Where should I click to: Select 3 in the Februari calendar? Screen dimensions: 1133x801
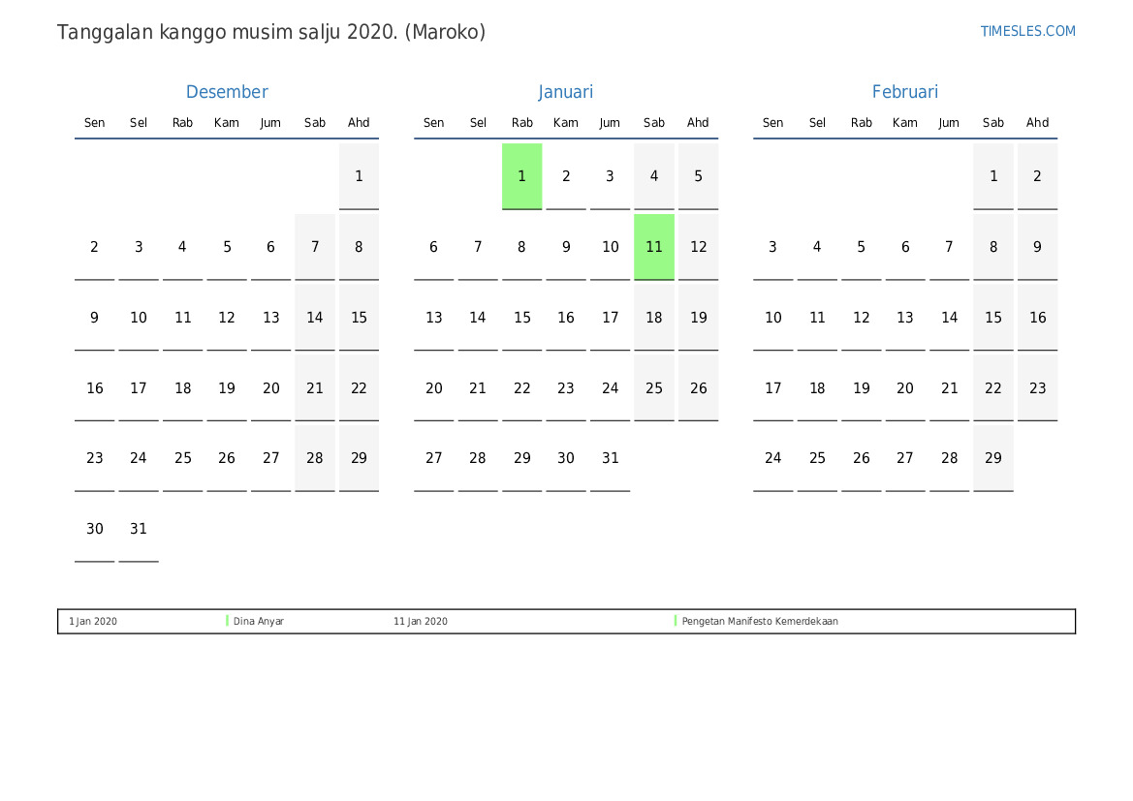coord(773,247)
